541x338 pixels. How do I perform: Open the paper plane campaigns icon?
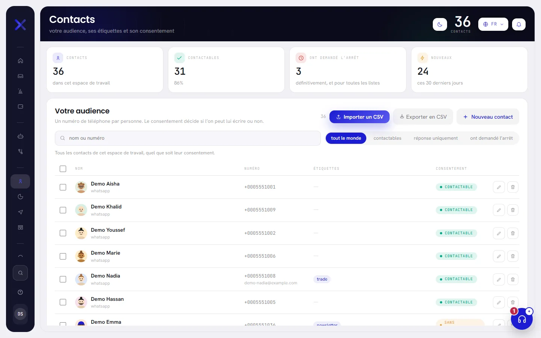click(x=20, y=212)
